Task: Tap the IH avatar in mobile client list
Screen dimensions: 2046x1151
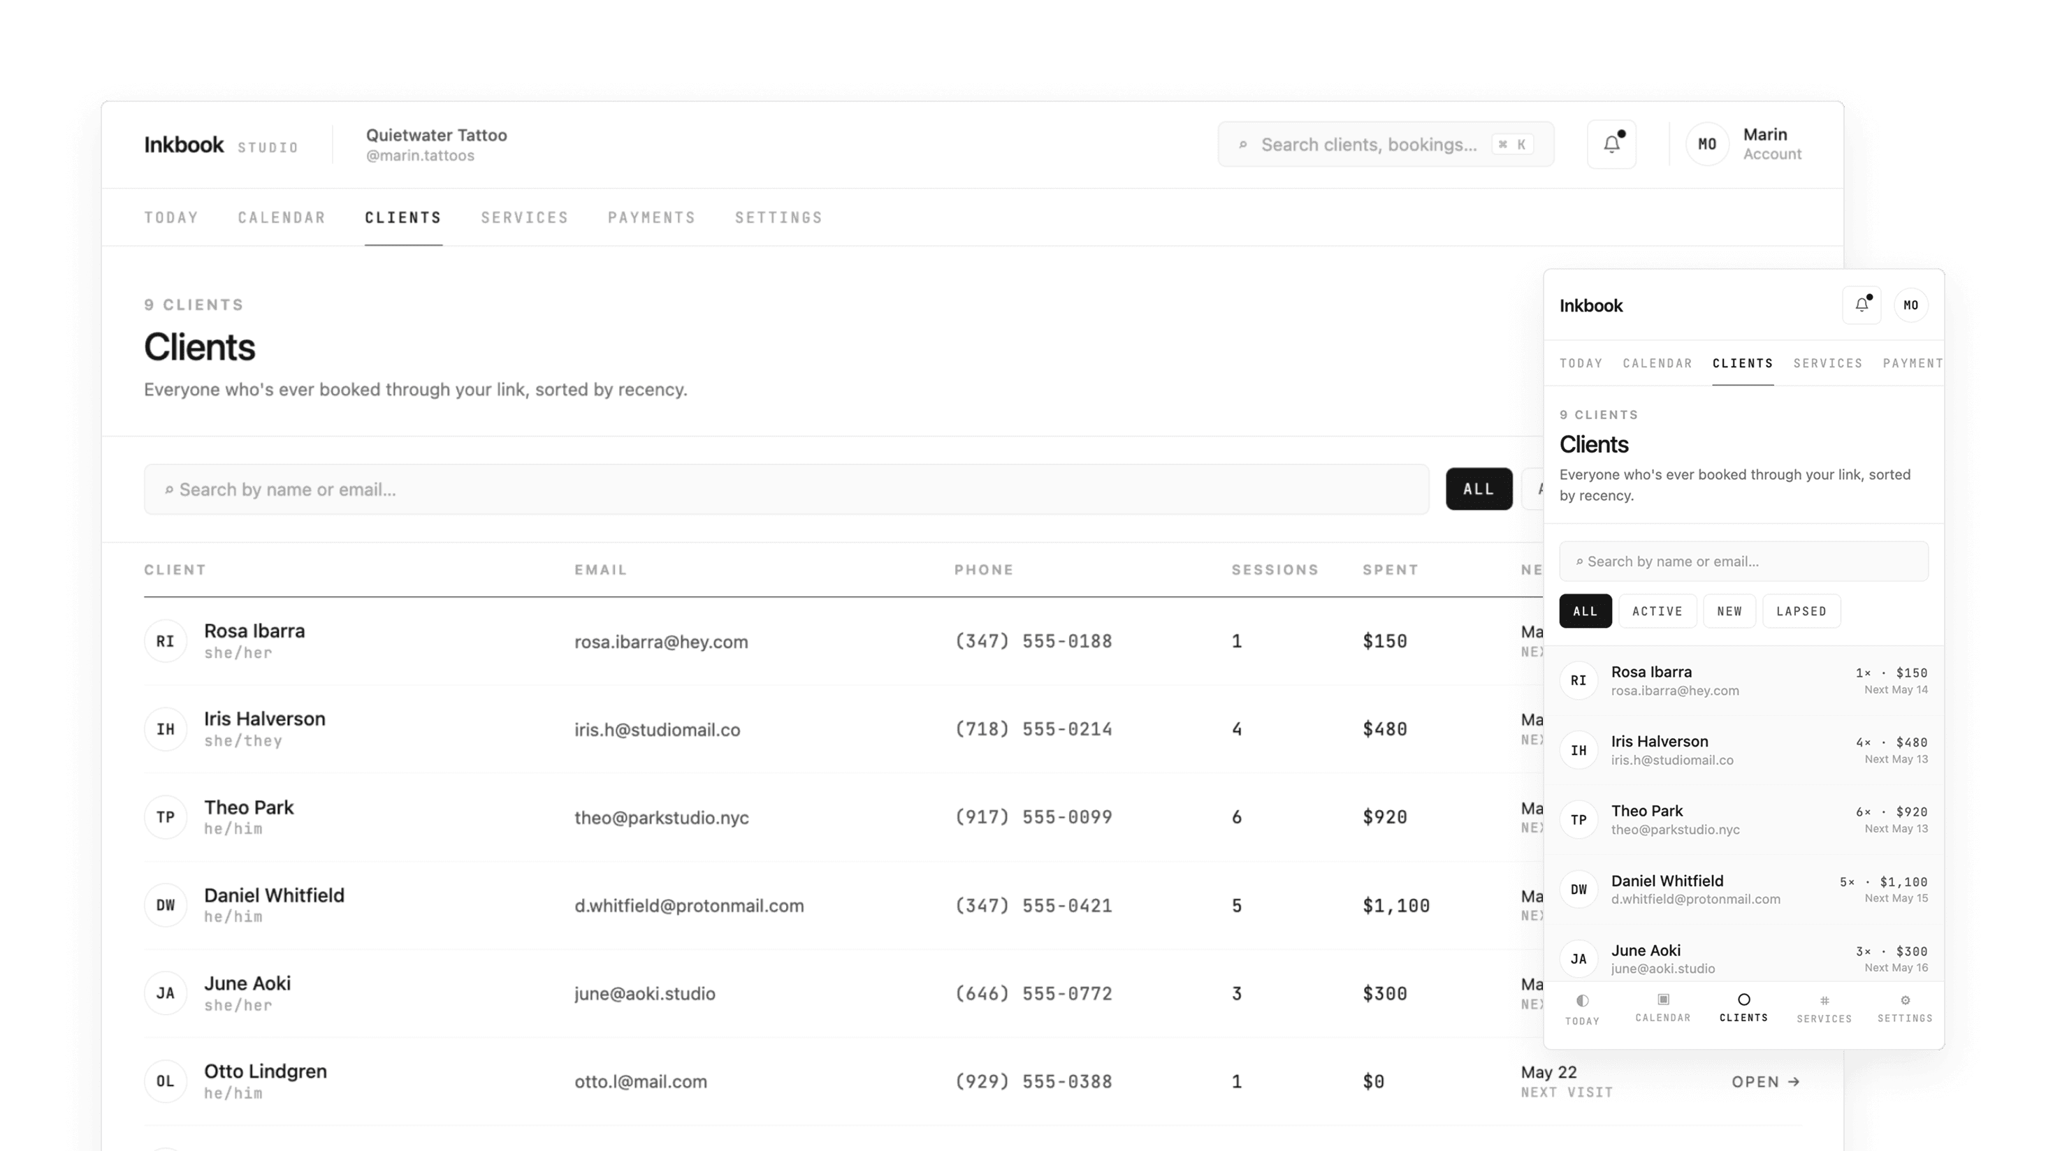Action: 1579,750
